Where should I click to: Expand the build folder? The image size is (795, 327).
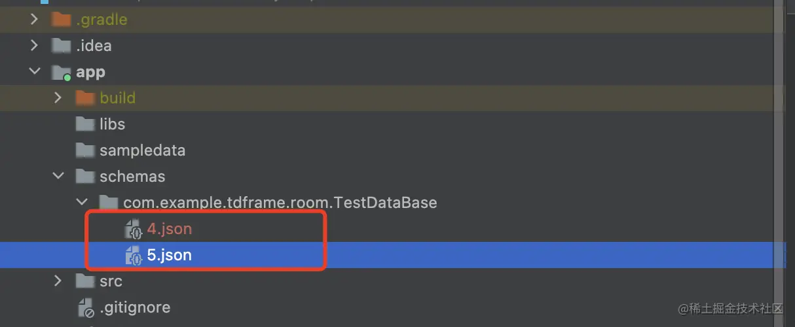coord(58,98)
